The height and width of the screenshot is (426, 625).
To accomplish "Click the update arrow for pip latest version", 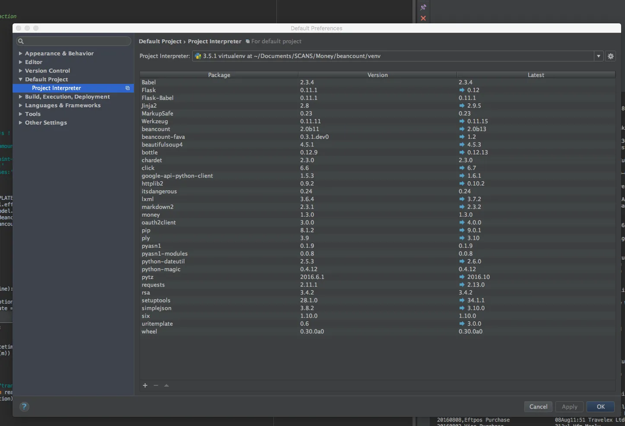I will pyautogui.click(x=462, y=230).
